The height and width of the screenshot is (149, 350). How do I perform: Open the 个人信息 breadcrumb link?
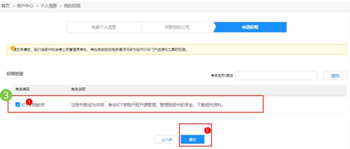pyautogui.click(x=49, y=6)
